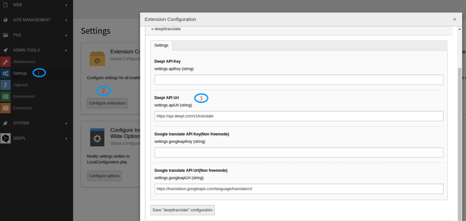
Task: Click the Upgrade module icon
Action: tap(6, 85)
